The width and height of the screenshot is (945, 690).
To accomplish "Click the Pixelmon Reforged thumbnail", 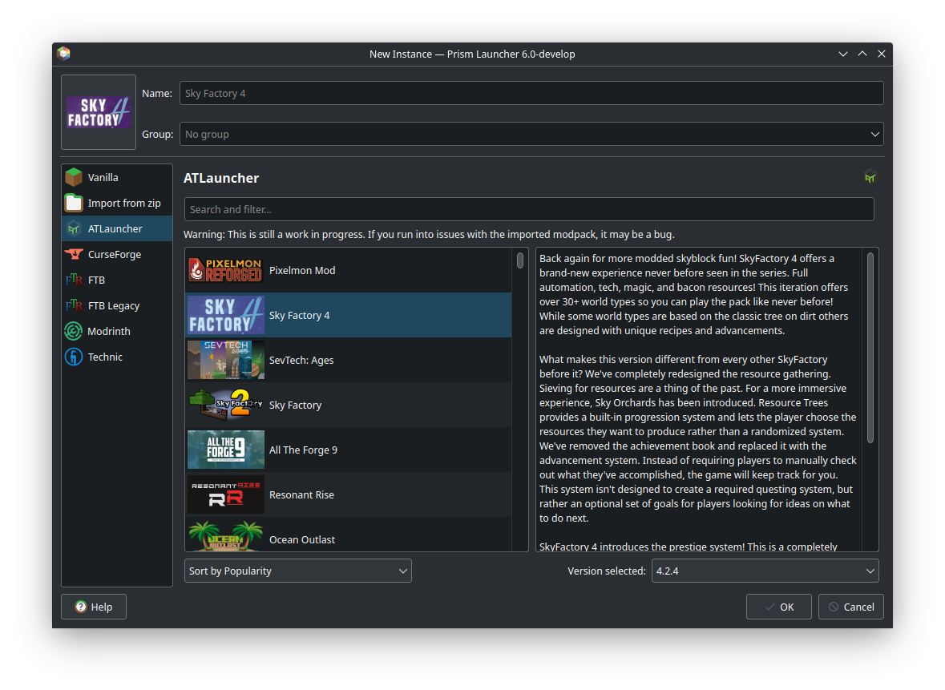I will coord(226,271).
